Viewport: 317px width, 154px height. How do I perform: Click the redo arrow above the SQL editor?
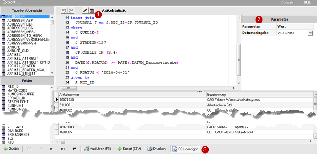coord(71,10)
